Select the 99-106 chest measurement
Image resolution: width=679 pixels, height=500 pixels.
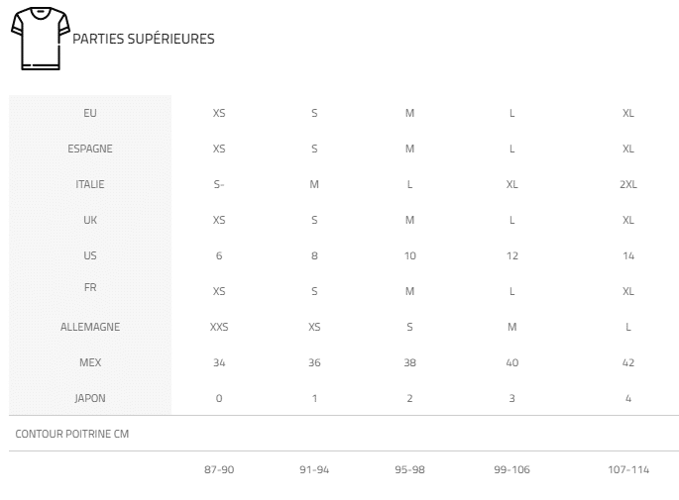pyautogui.click(x=512, y=469)
